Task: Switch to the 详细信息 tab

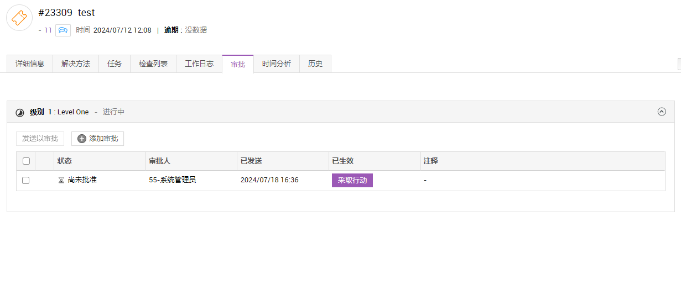Action: point(30,64)
